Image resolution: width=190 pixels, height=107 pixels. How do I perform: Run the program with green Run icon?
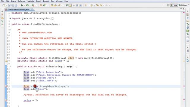click(x=27, y=5)
